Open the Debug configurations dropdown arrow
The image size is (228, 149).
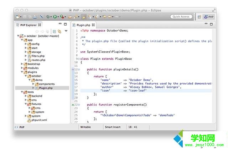(51, 17)
